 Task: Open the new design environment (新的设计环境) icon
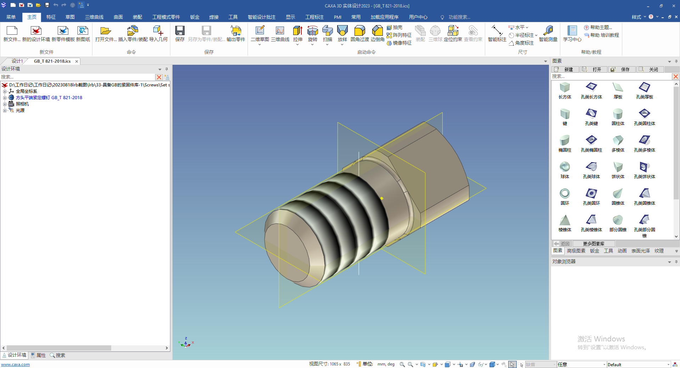coord(36,31)
